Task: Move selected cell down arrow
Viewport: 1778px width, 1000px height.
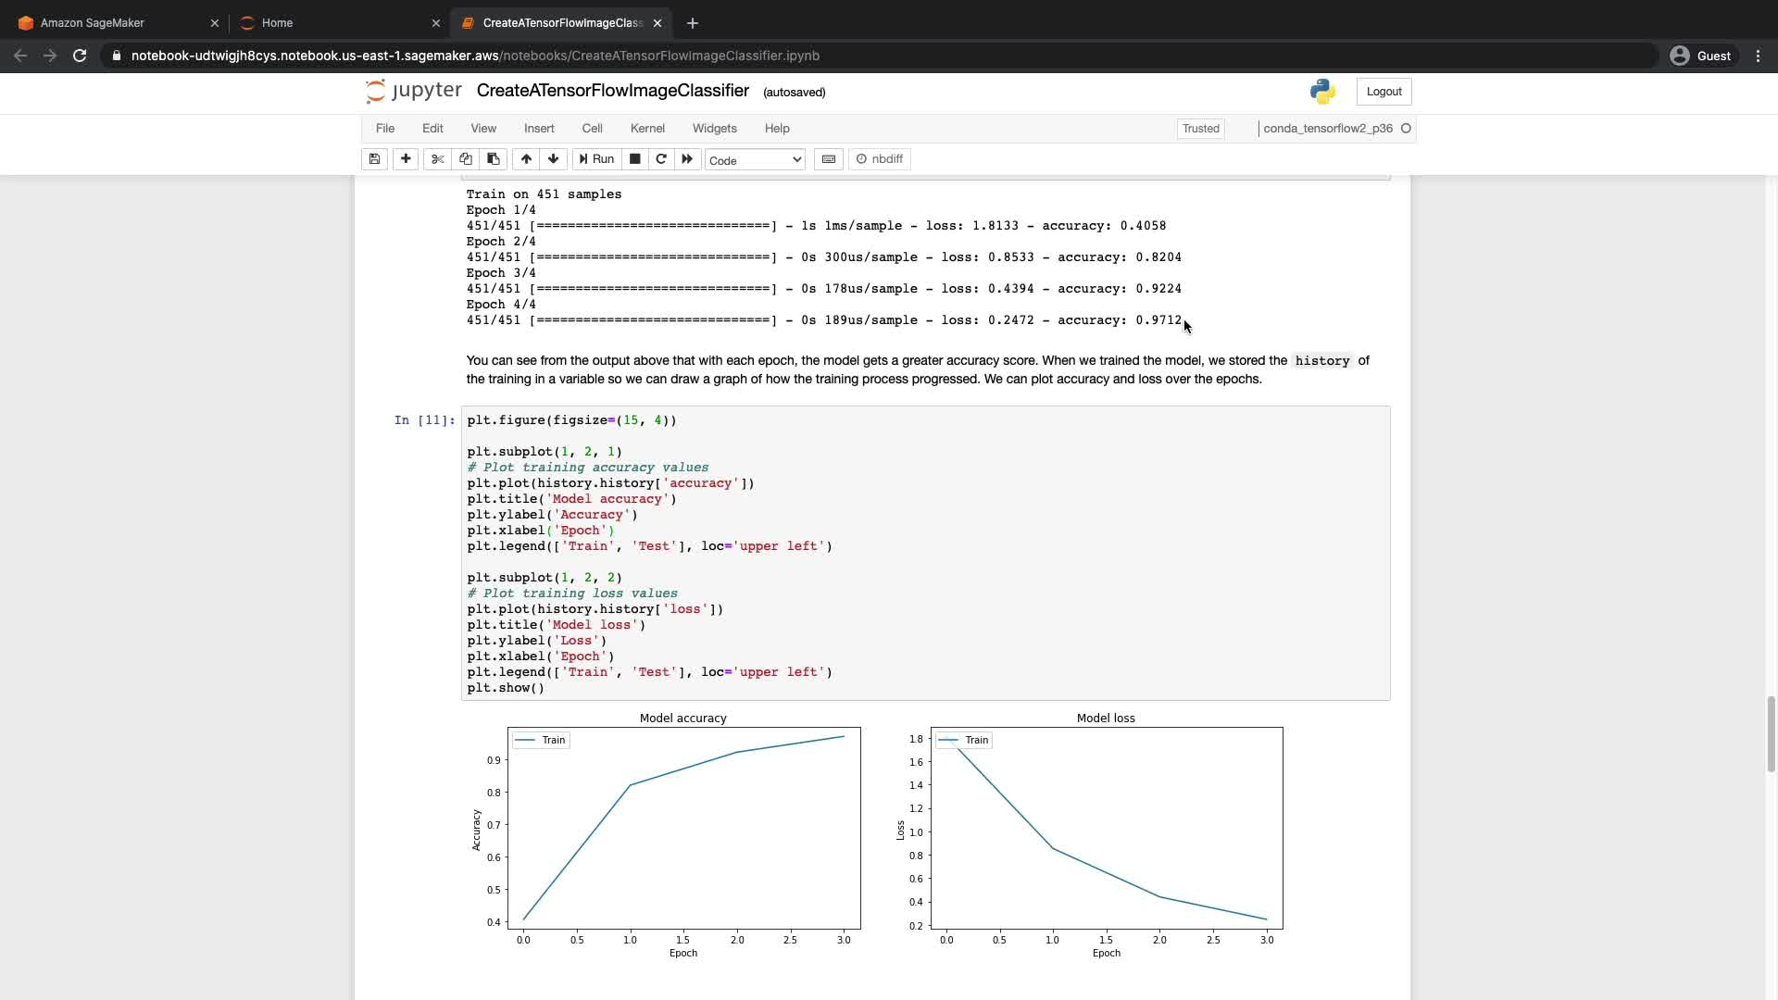Action: coord(554,159)
